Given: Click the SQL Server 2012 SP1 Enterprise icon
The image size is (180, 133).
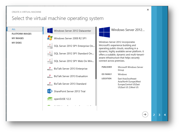Looking at the screenshot, I should 50,46.
